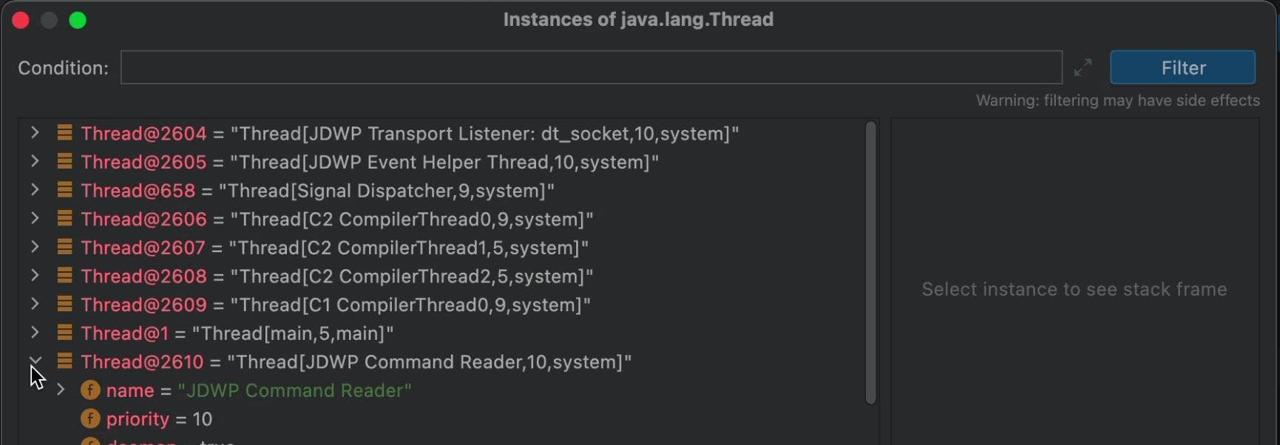Collapse the expanded Thread@2610 node
Viewport: 1280px width, 445px height.
[x=35, y=361]
